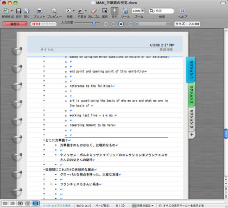Click the line 'rewarding moment to be here'
The height and width of the screenshot is (208, 228).
click(x=92, y=125)
